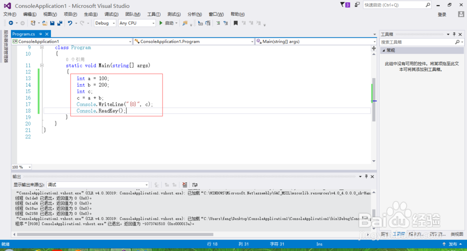
Task: Open the 编辑(E) menu
Action: (30, 14)
